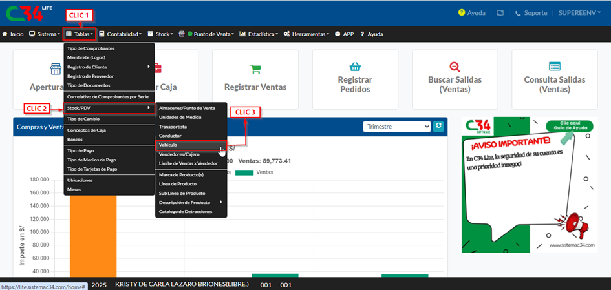Click the Clic aquí Guía de Ayuda button

pos(569,126)
